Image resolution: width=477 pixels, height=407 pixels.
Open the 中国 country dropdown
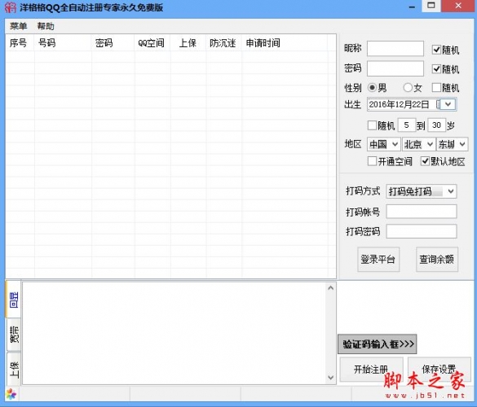pos(384,144)
